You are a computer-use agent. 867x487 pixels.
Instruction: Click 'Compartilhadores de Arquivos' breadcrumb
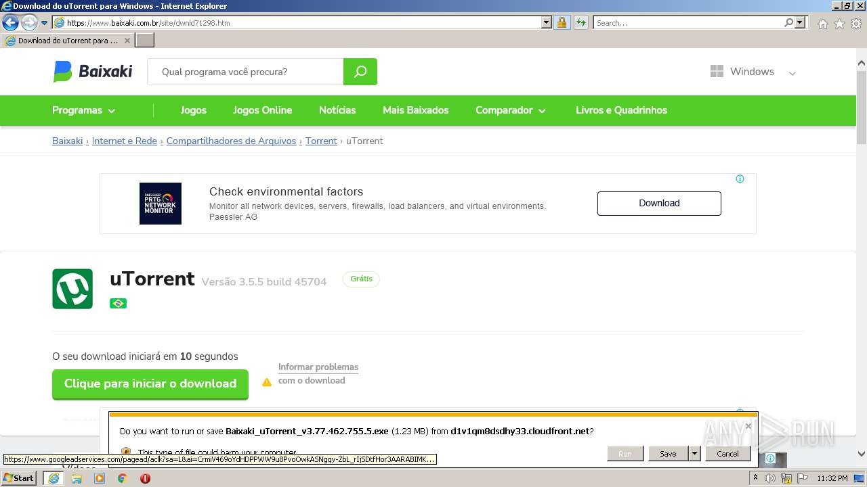click(231, 141)
